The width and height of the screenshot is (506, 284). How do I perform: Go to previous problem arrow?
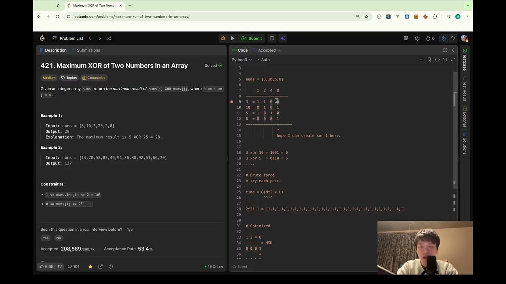(x=90, y=38)
